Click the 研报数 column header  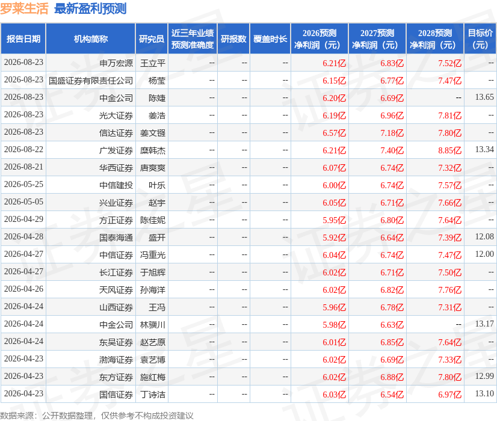(233, 39)
